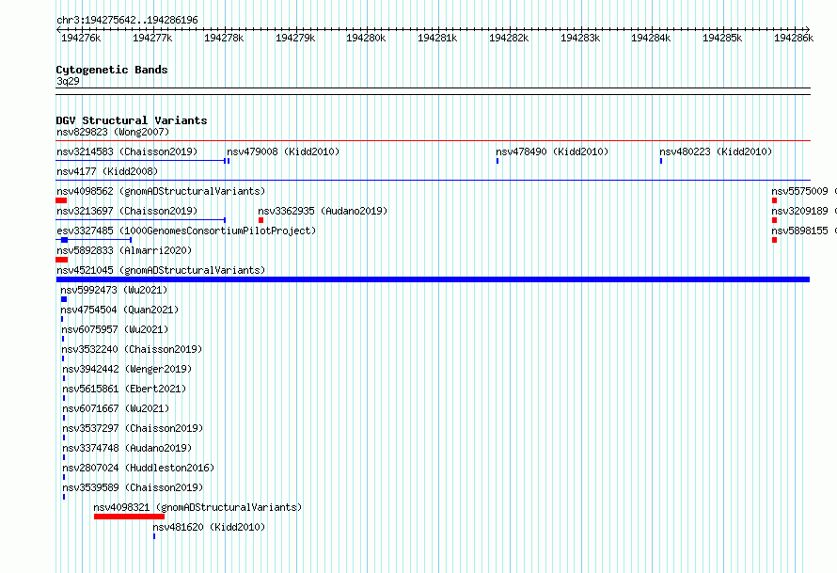837x573 pixels.
Task: Click the nsv481620 (Kidd2010) label
Action: tap(209, 527)
